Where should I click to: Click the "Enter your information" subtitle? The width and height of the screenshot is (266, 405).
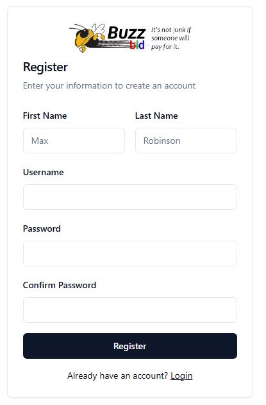[109, 85]
